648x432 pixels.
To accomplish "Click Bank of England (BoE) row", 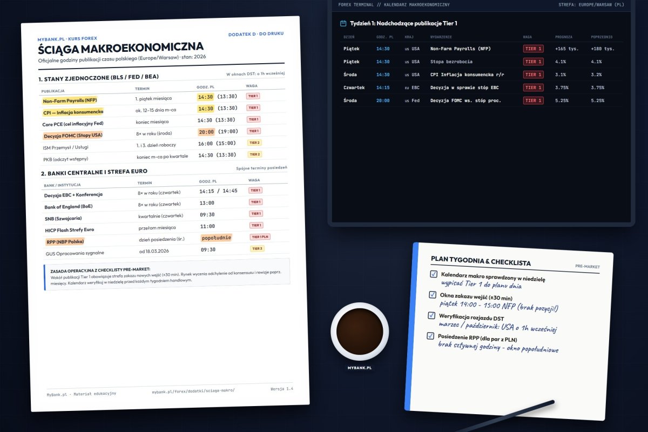I will point(166,204).
